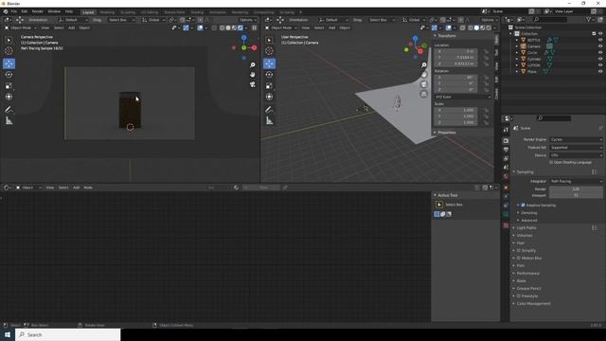606x341 pixels.
Task: Switch to the Sculpting workspace tab
Action: (128, 12)
